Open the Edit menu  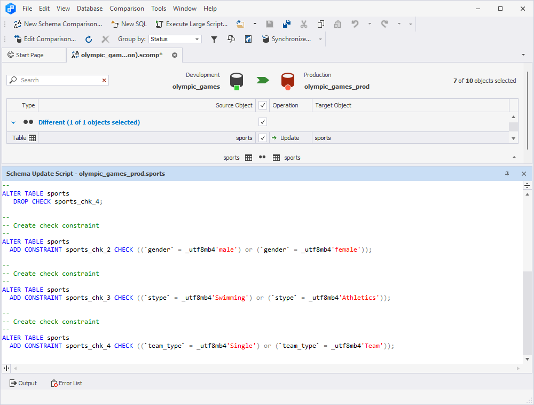(44, 9)
